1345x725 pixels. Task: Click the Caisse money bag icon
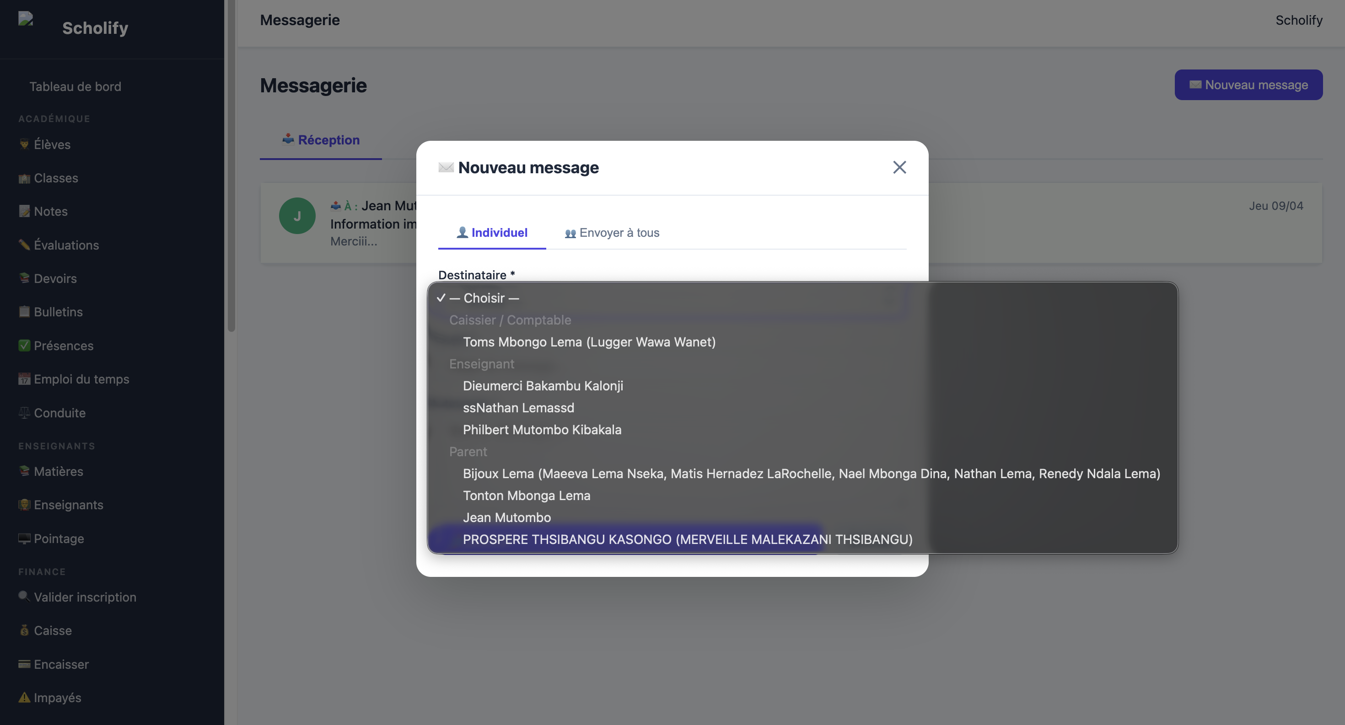[24, 630]
